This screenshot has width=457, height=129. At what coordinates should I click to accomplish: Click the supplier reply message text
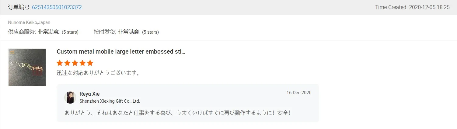tap(177, 113)
